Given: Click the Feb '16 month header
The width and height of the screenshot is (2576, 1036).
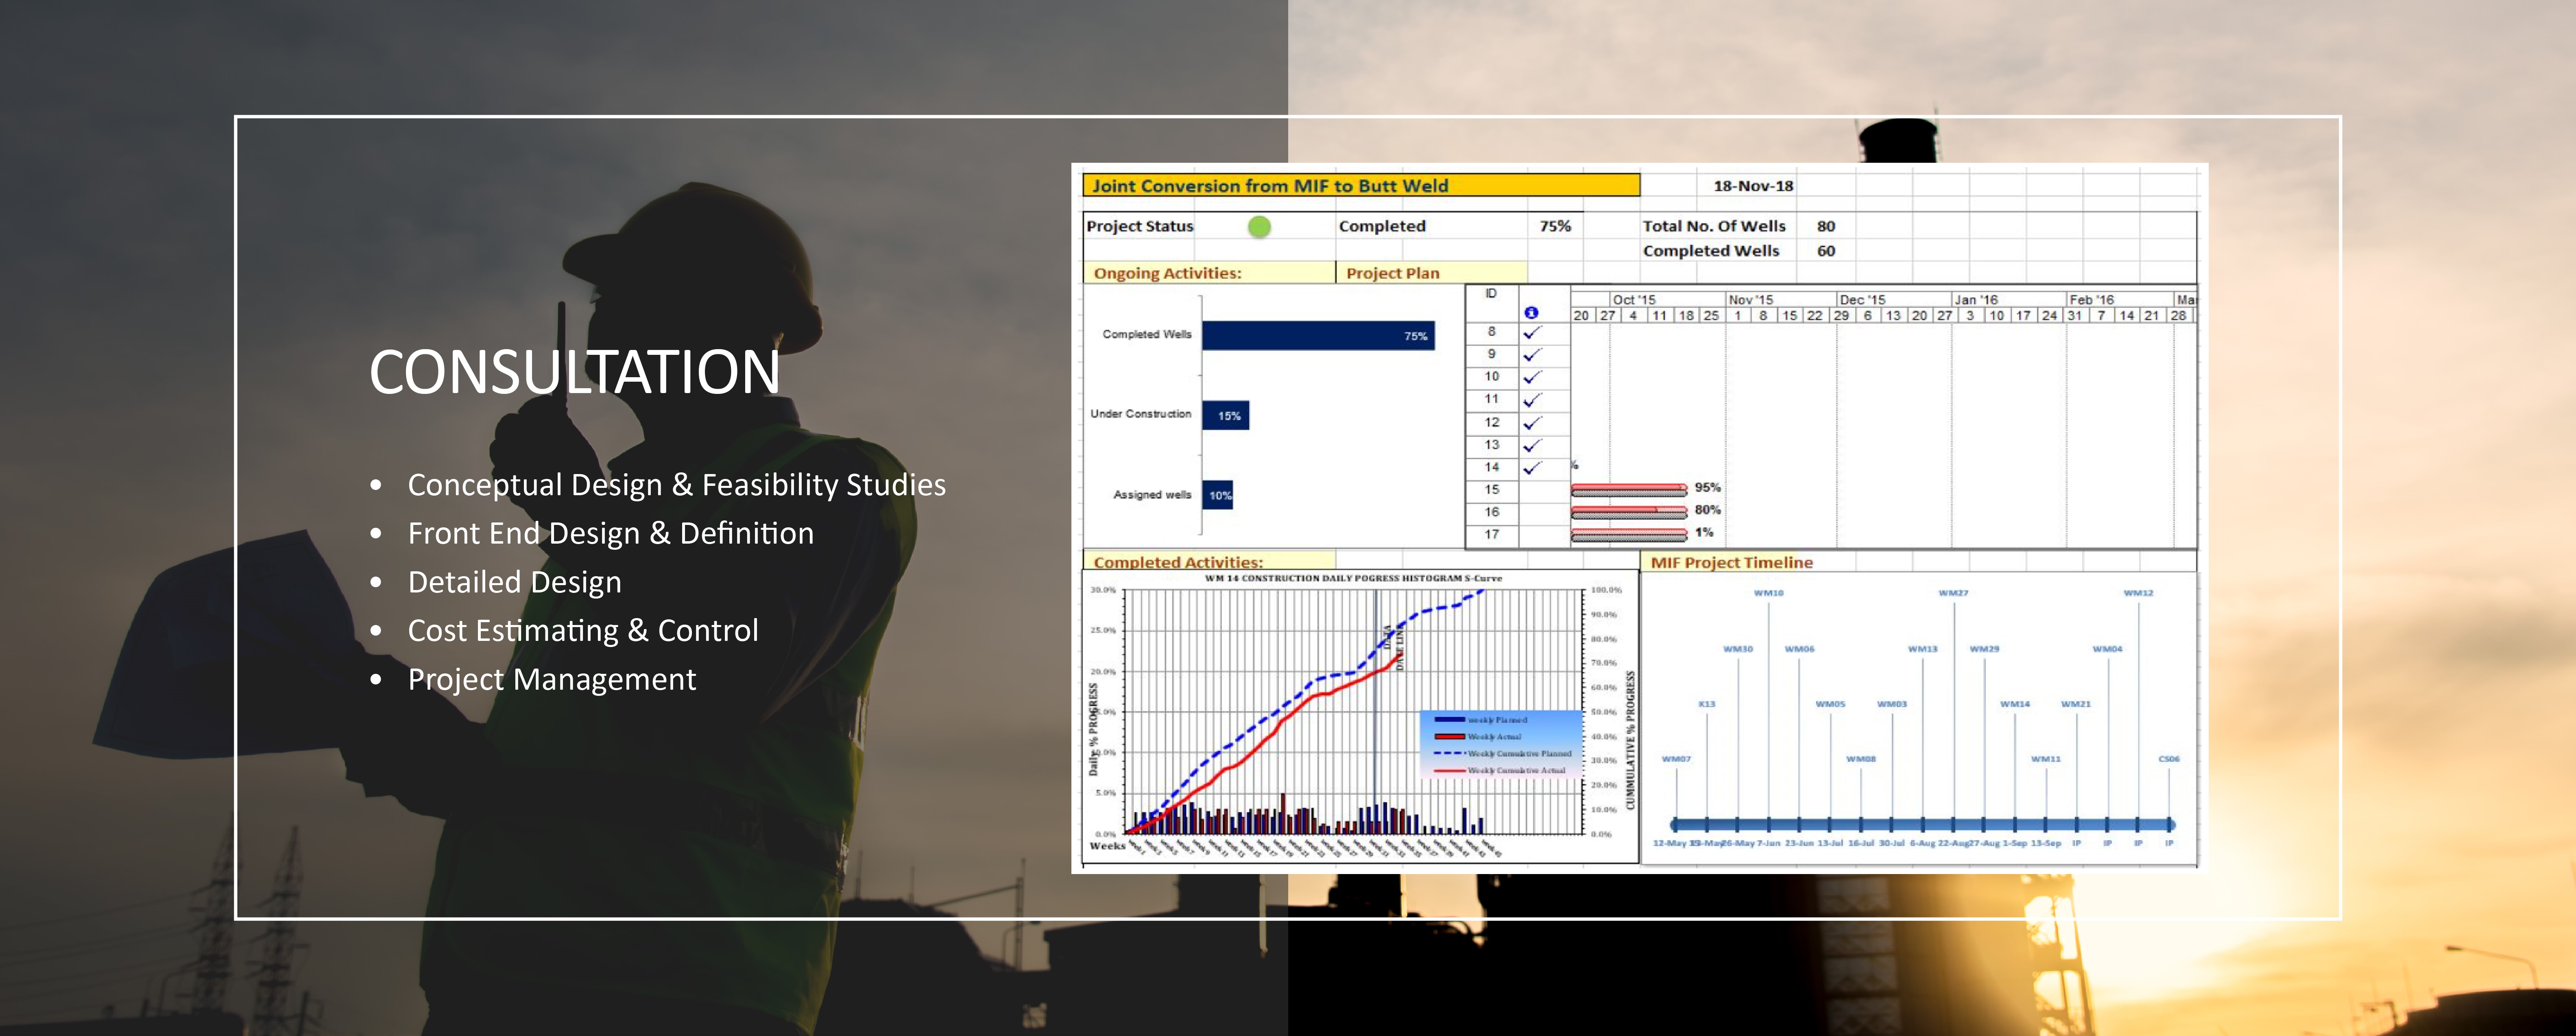Looking at the screenshot, I should tap(2091, 300).
